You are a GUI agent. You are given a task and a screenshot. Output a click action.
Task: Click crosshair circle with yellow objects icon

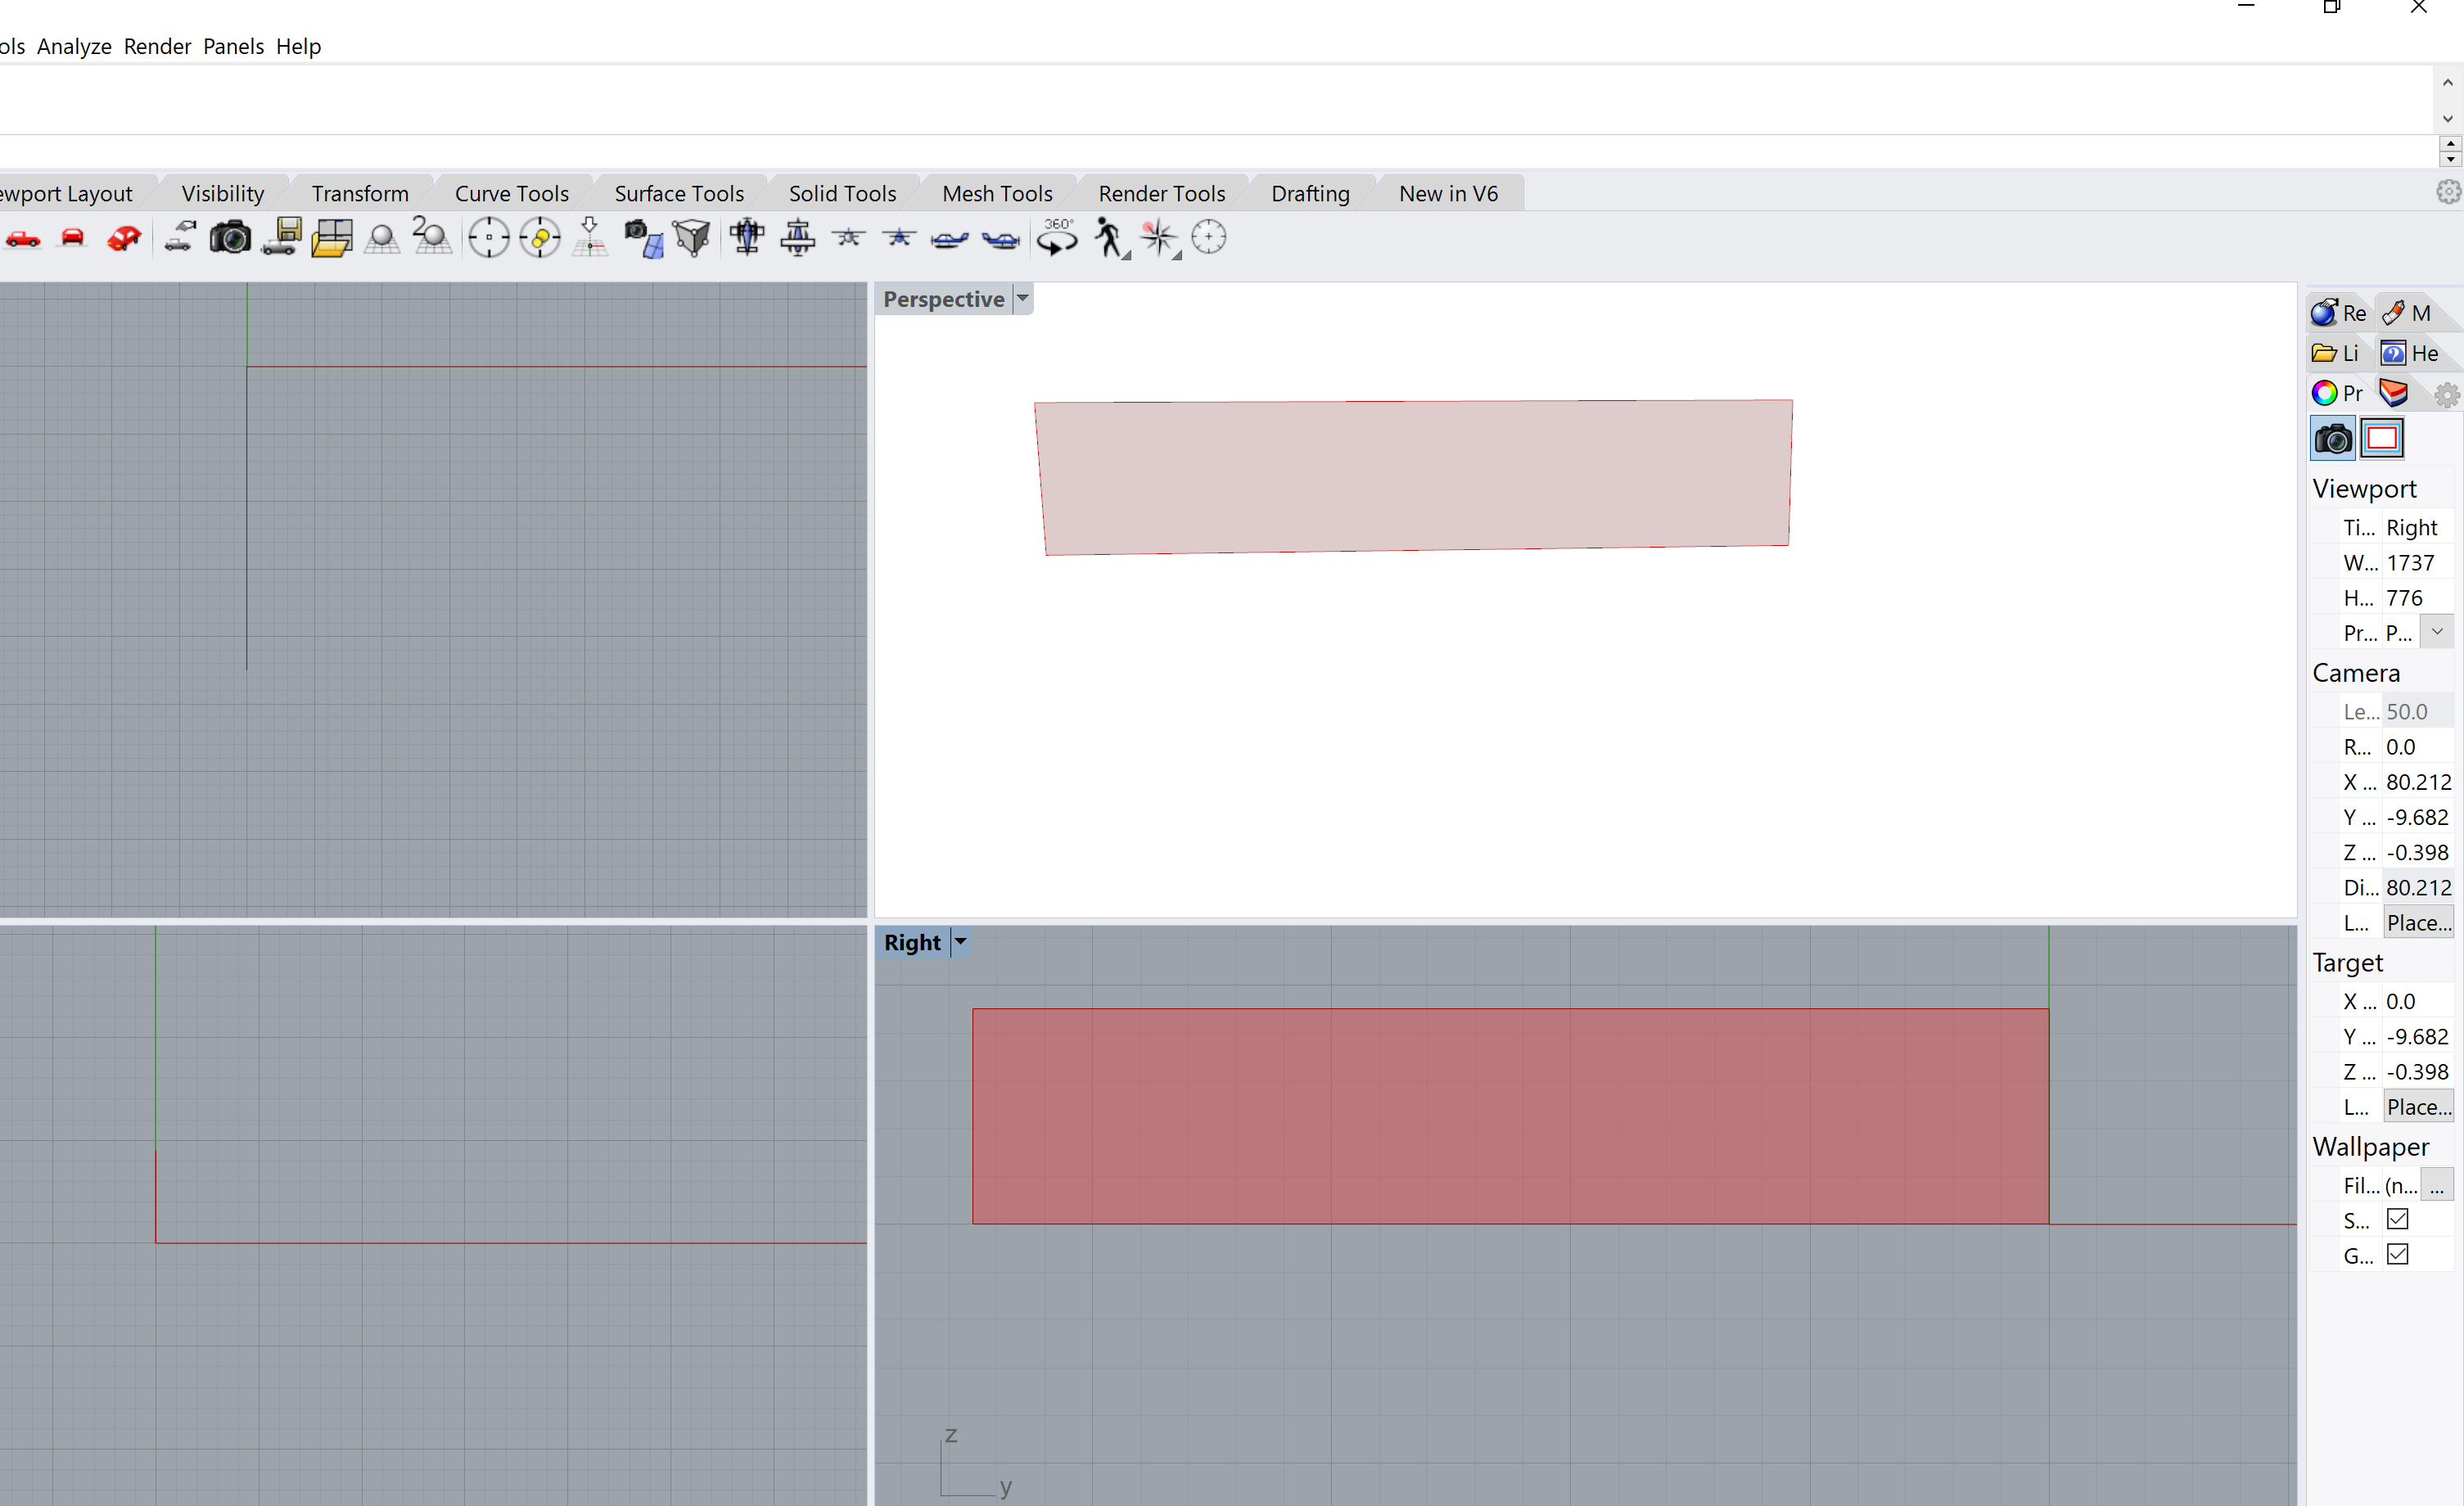[x=540, y=238]
